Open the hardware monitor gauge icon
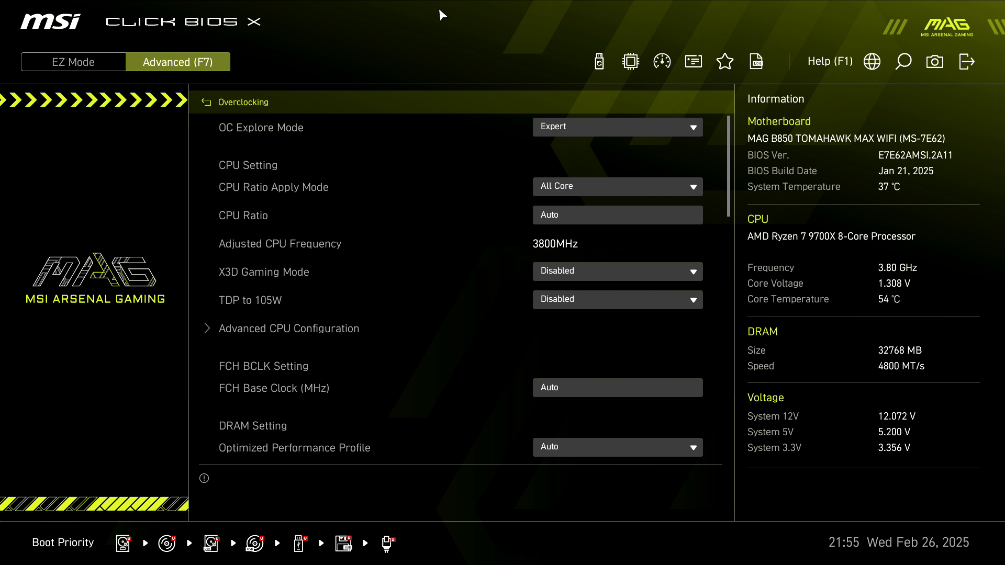Image resolution: width=1005 pixels, height=565 pixels. point(662,62)
